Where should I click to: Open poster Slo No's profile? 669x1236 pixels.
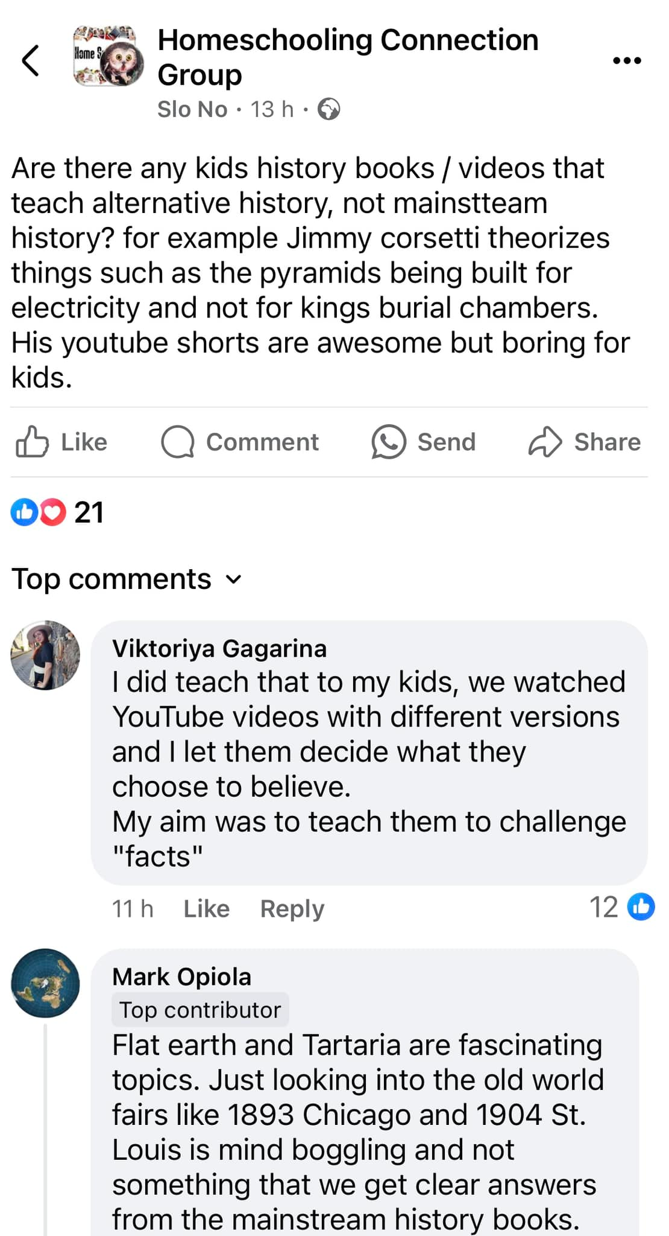[192, 109]
